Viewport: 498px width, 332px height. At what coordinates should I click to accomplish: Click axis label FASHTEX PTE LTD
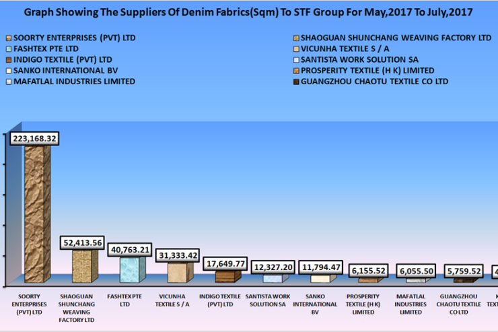124,300
